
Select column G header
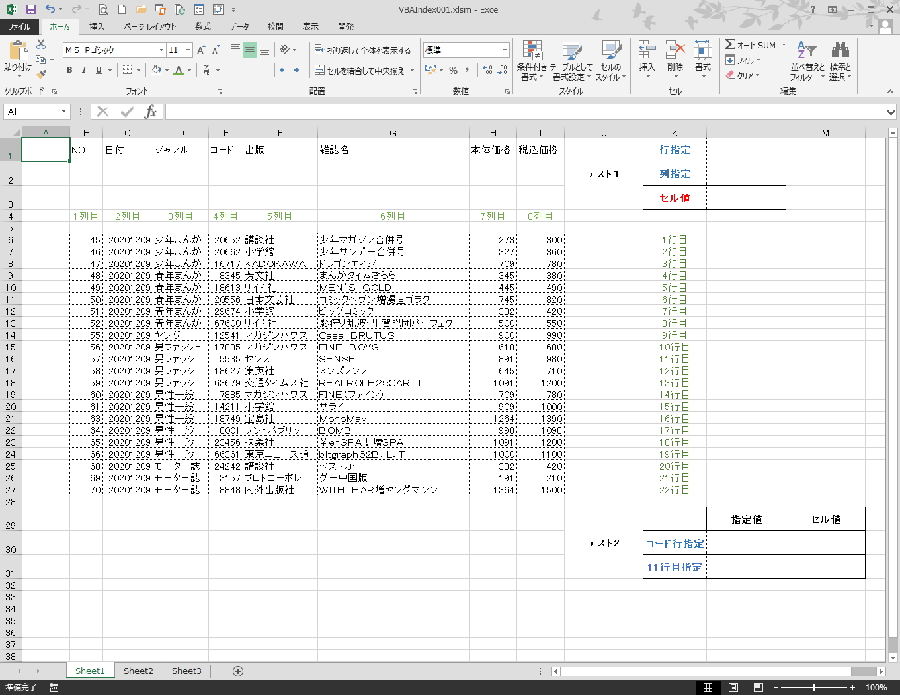[393, 133]
